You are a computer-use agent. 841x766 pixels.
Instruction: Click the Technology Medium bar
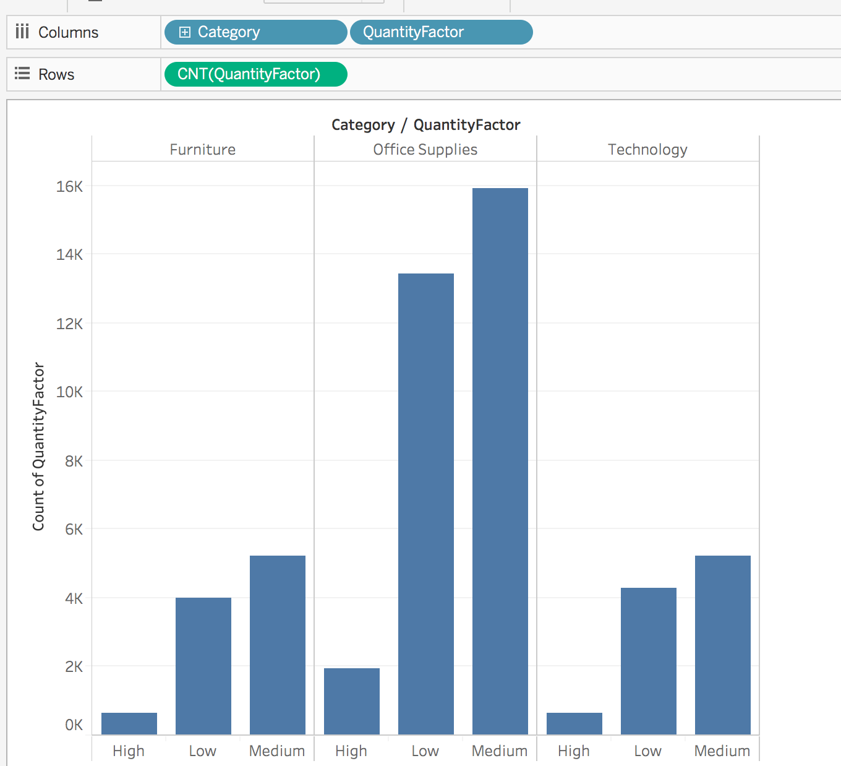[722, 645]
